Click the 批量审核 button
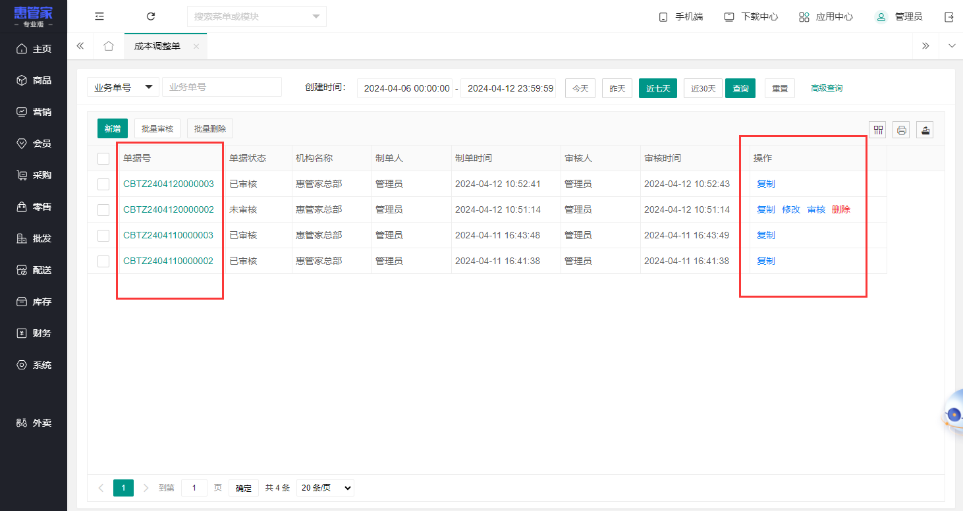Viewport: 963px width, 511px height. point(157,128)
